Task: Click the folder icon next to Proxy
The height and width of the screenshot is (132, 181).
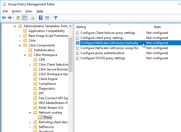Action: click(x=40, y=117)
